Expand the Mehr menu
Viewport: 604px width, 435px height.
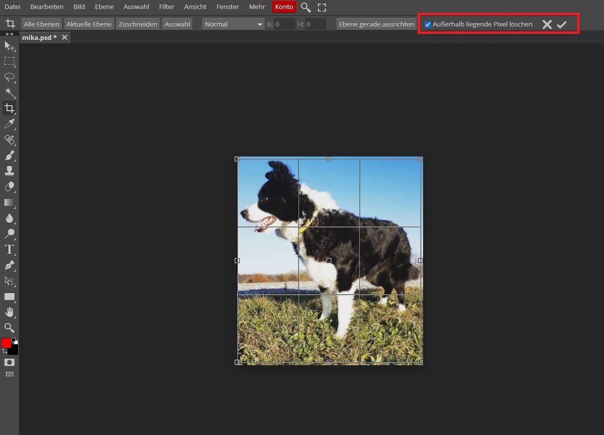point(257,7)
